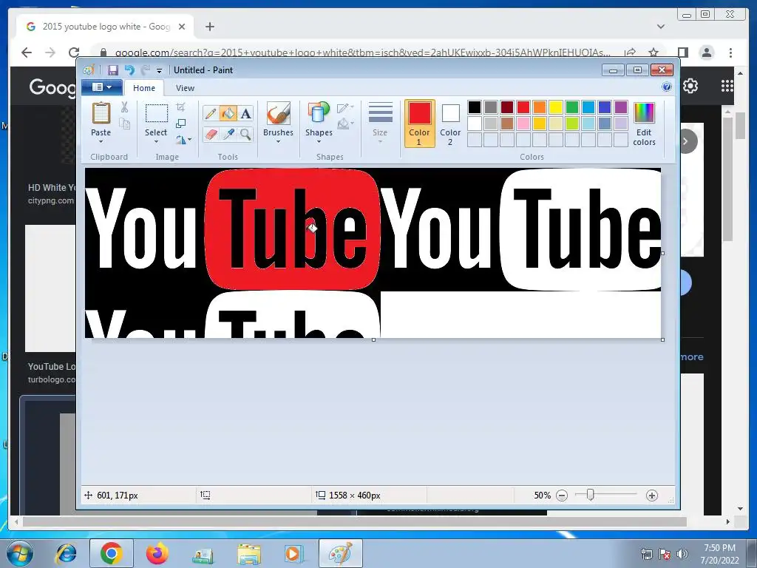
Task: Open the Paint file menu button
Action: pos(102,87)
